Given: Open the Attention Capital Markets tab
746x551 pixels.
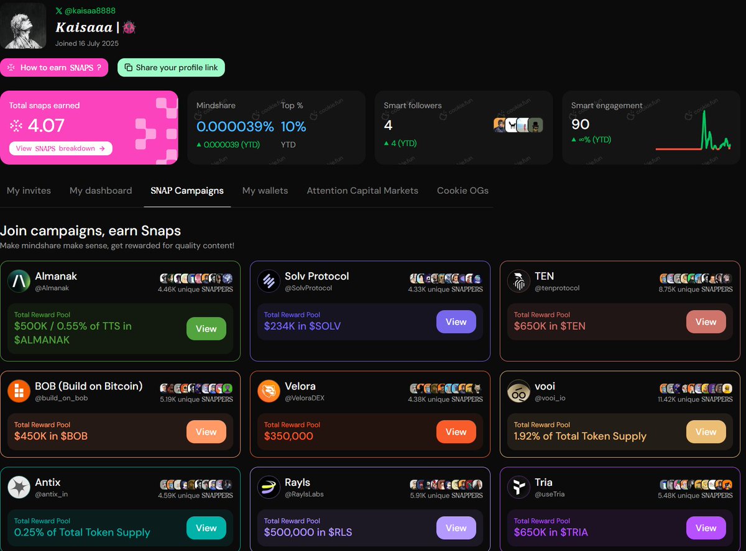Looking at the screenshot, I should pos(362,191).
